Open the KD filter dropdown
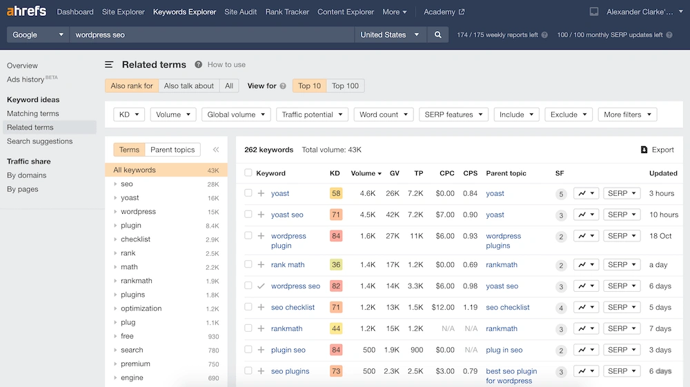Viewport: 690px width, 387px height. click(x=129, y=115)
